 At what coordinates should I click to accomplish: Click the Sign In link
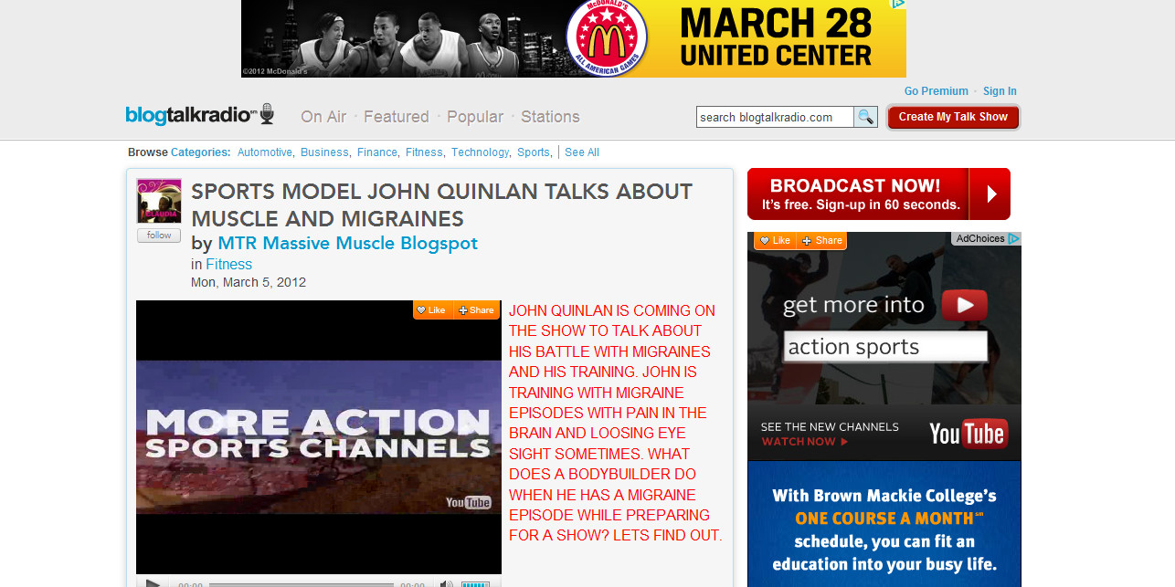coord(1000,91)
